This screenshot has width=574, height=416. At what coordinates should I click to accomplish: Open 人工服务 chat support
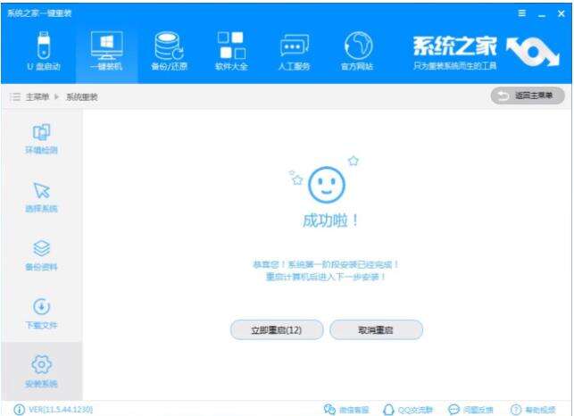[x=294, y=51]
